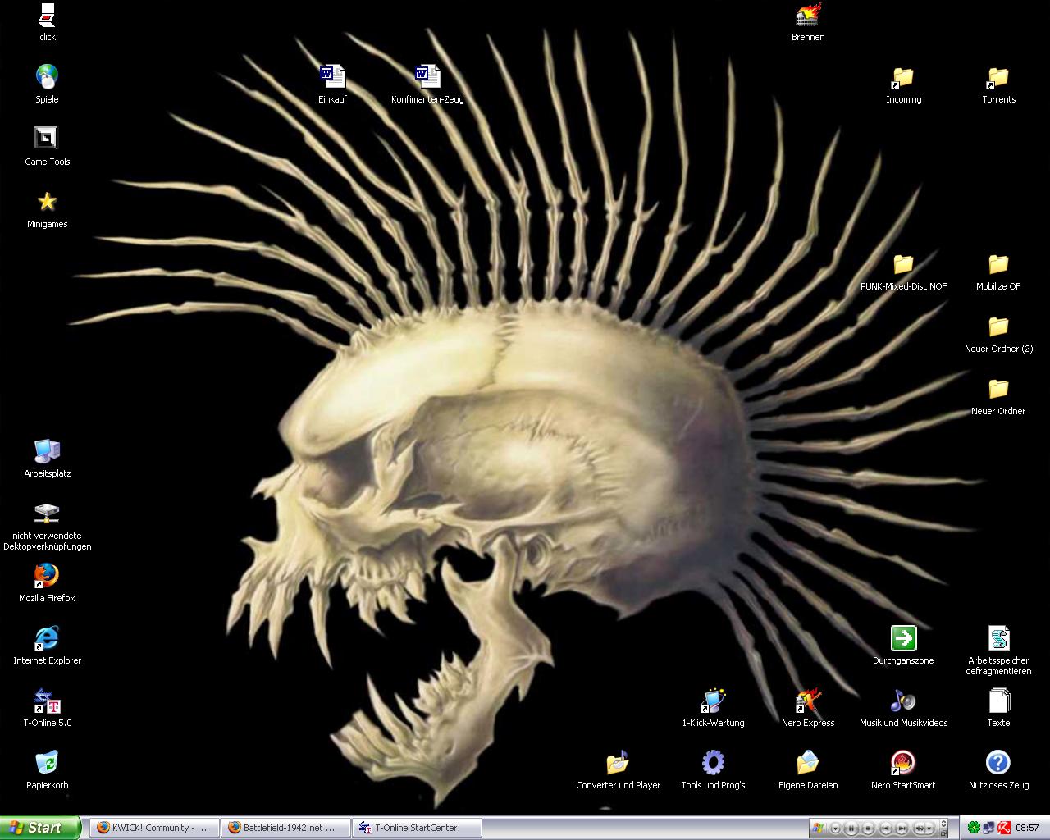The width and height of the screenshot is (1050, 840).
Task: Switch to the Battlefield-1942.net taskbar window
Action: pos(285,828)
